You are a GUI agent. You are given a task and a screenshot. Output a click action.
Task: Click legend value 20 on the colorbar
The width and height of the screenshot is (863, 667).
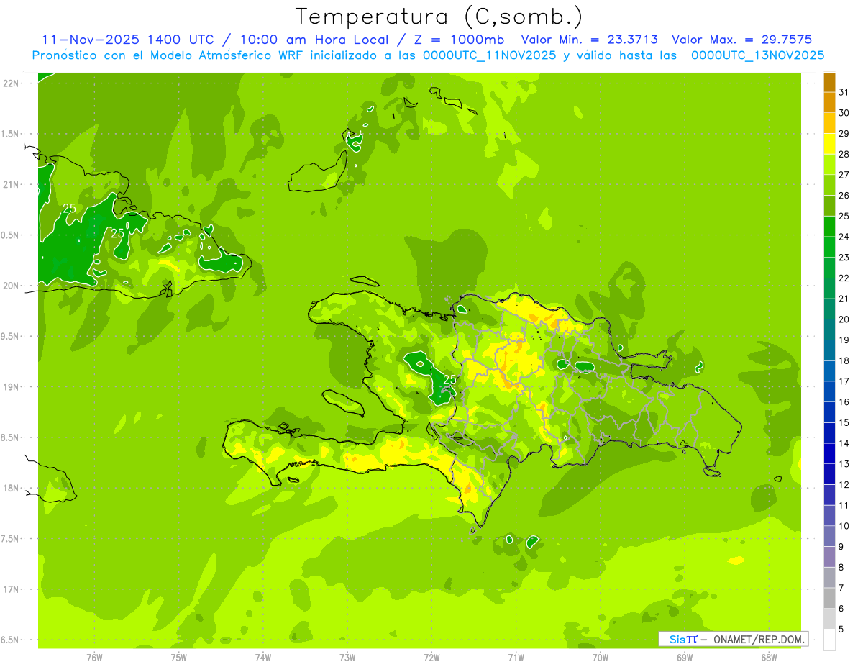pos(844,319)
